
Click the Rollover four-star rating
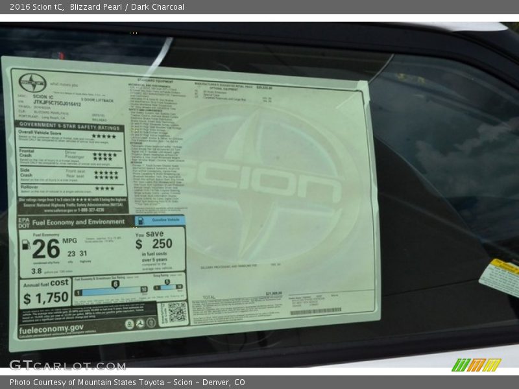(104, 189)
